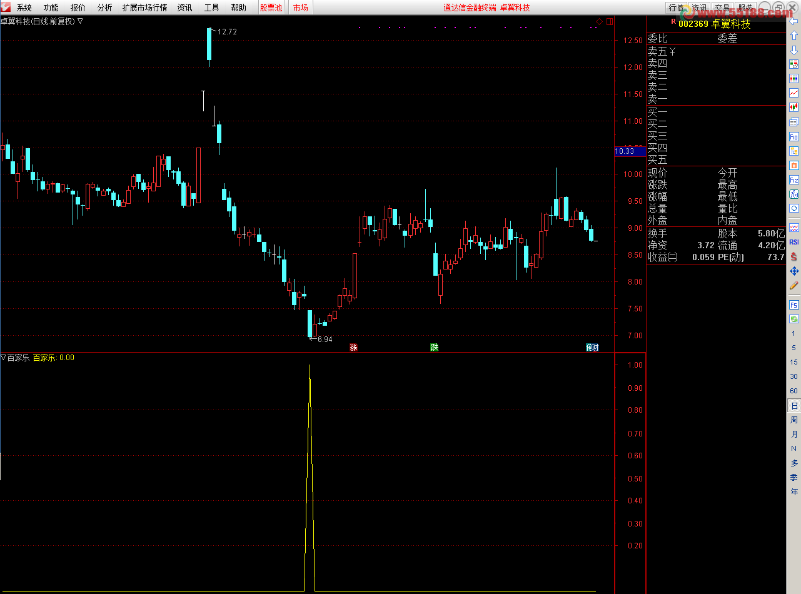Select the 周 weekly period button

point(794,420)
